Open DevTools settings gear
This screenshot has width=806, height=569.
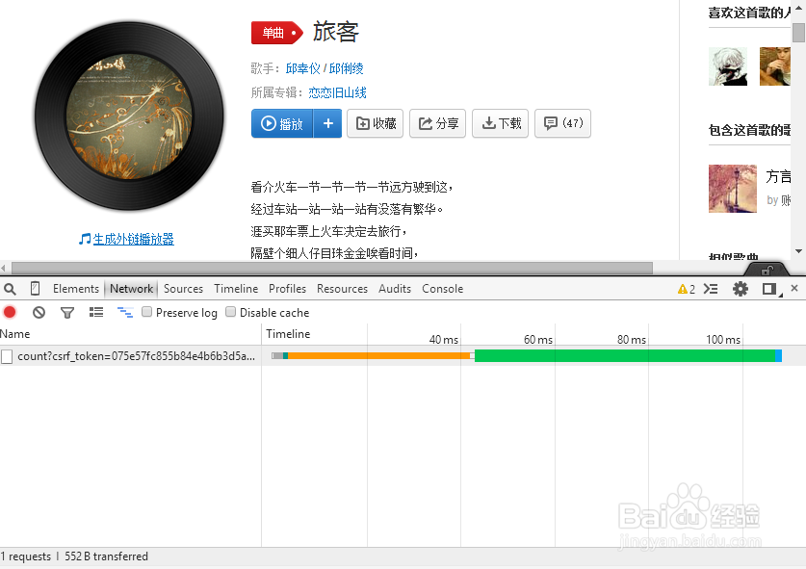tap(741, 289)
